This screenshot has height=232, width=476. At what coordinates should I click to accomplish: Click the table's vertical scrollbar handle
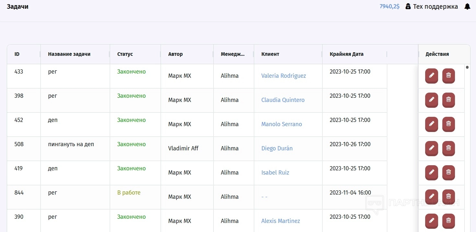tap(467, 67)
